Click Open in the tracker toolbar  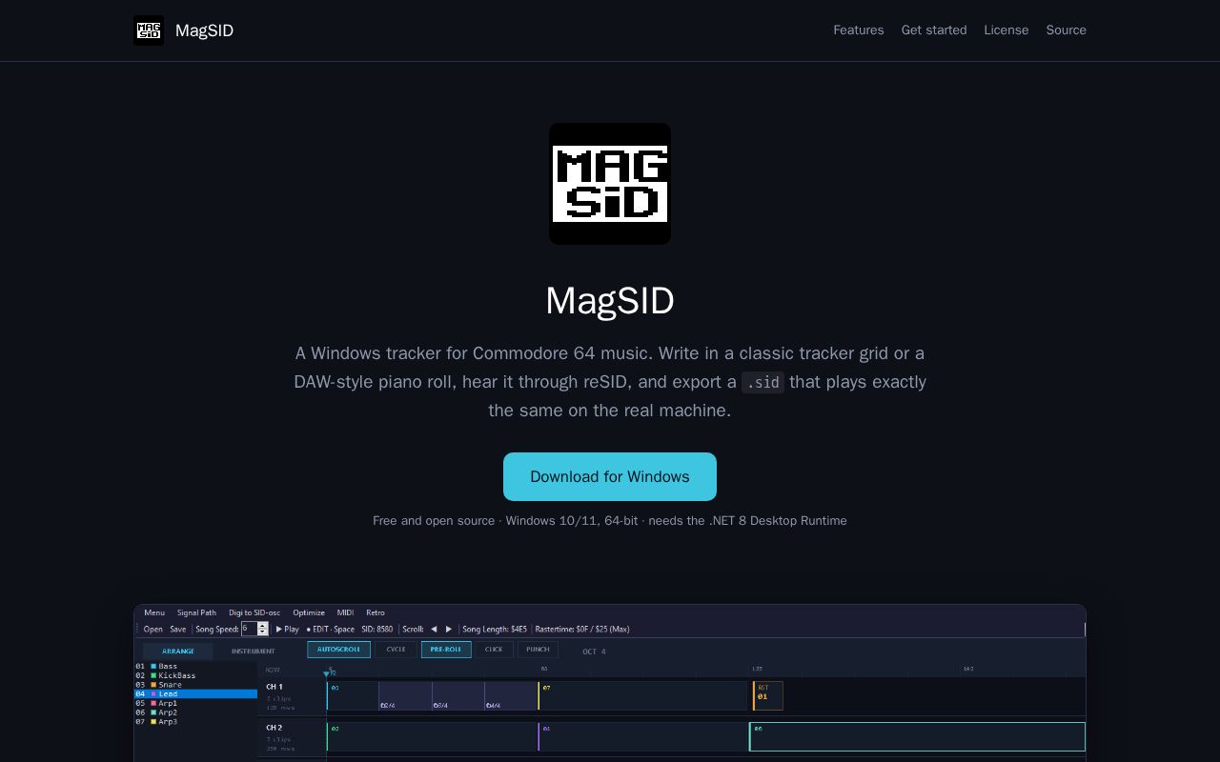[152, 629]
